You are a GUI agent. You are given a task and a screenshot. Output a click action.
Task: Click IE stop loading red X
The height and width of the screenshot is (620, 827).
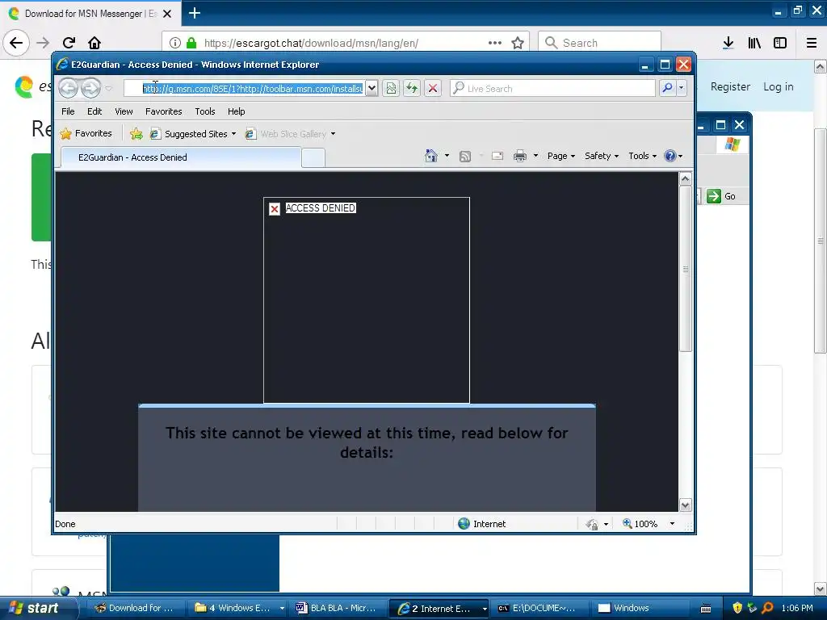point(433,88)
